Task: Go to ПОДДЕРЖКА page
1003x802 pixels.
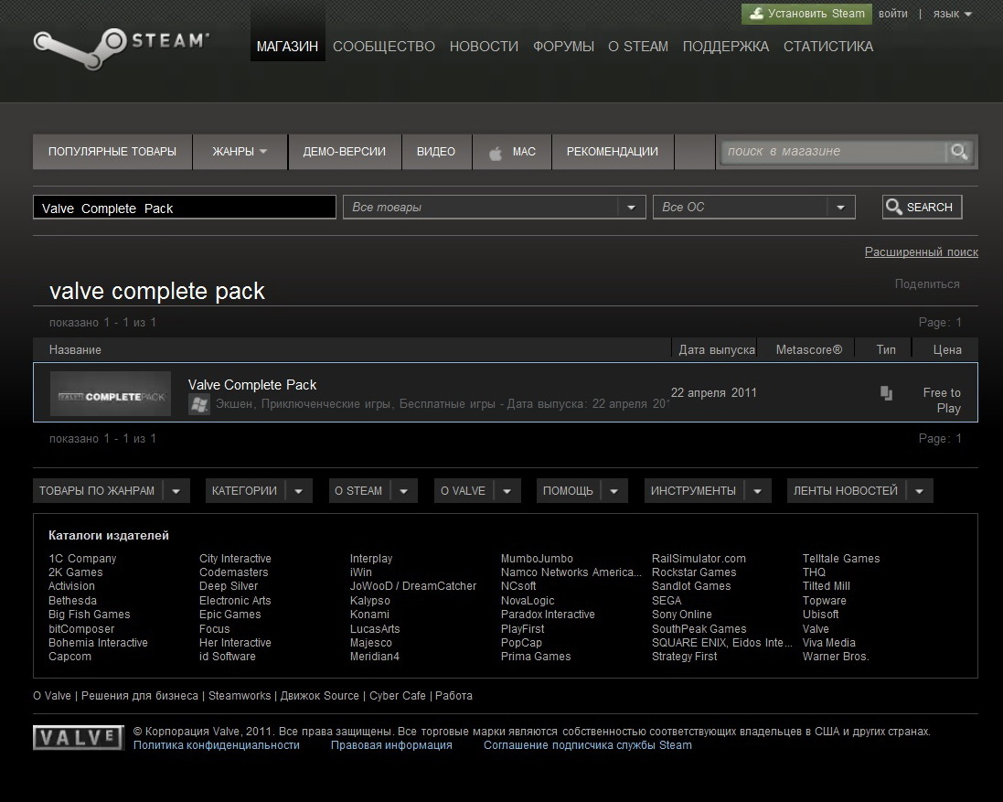Action: 725,46
